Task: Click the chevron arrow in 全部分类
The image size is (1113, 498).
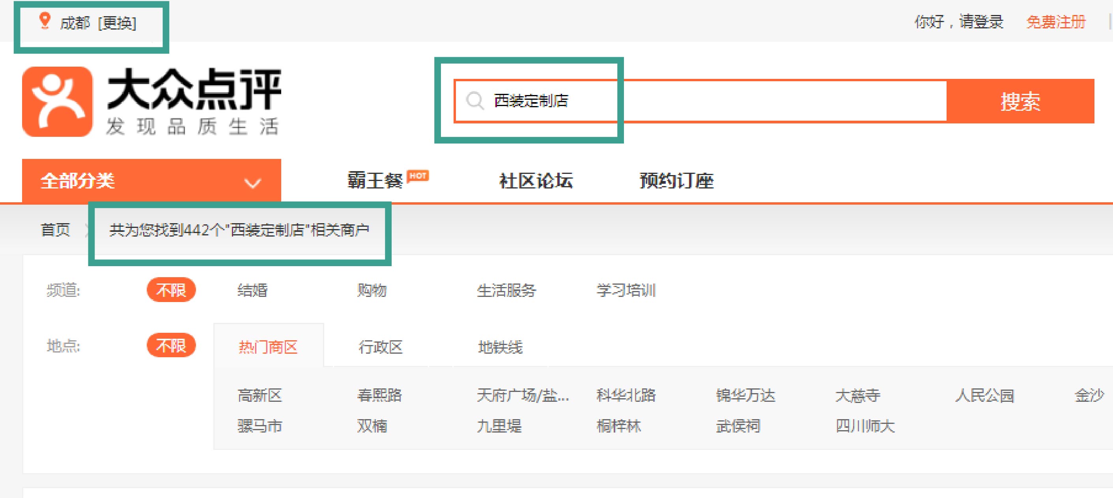Action: 253,183
